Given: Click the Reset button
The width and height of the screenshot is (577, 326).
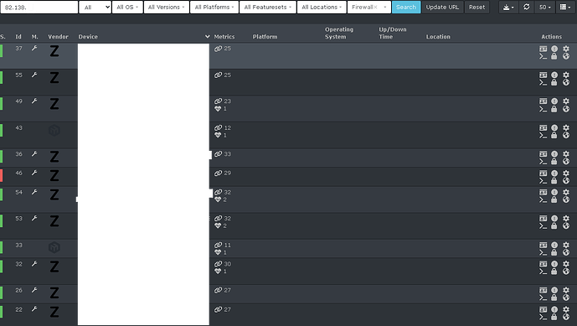Looking at the screenshot, I should coord(477,7).
